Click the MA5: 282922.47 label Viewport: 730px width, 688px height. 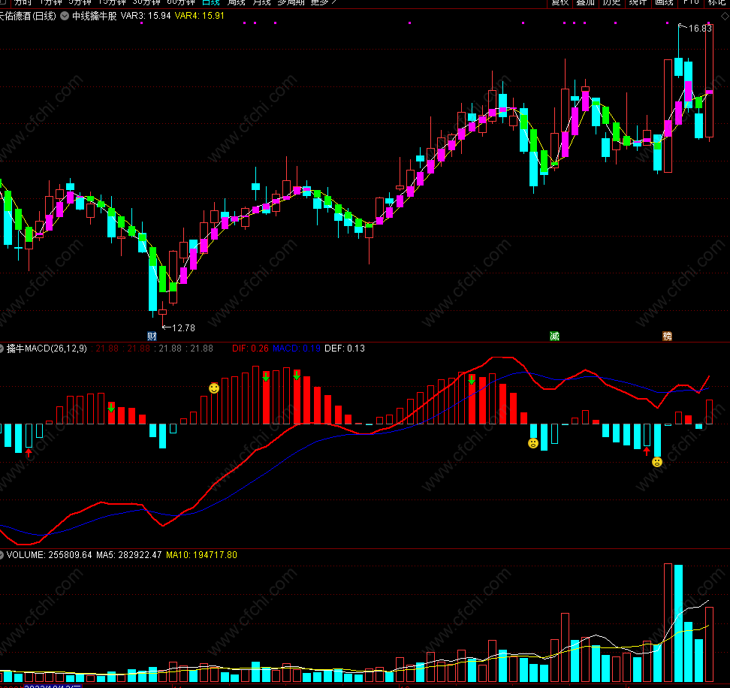pos(129,555)
